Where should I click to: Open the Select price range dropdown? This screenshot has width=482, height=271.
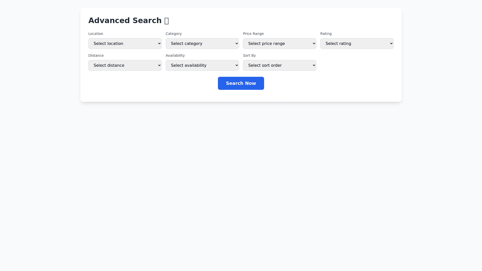279,43
